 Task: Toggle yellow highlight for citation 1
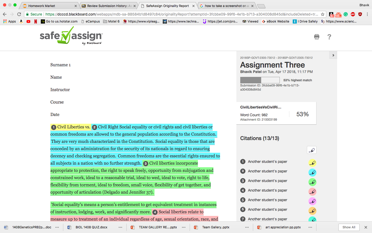312,163
